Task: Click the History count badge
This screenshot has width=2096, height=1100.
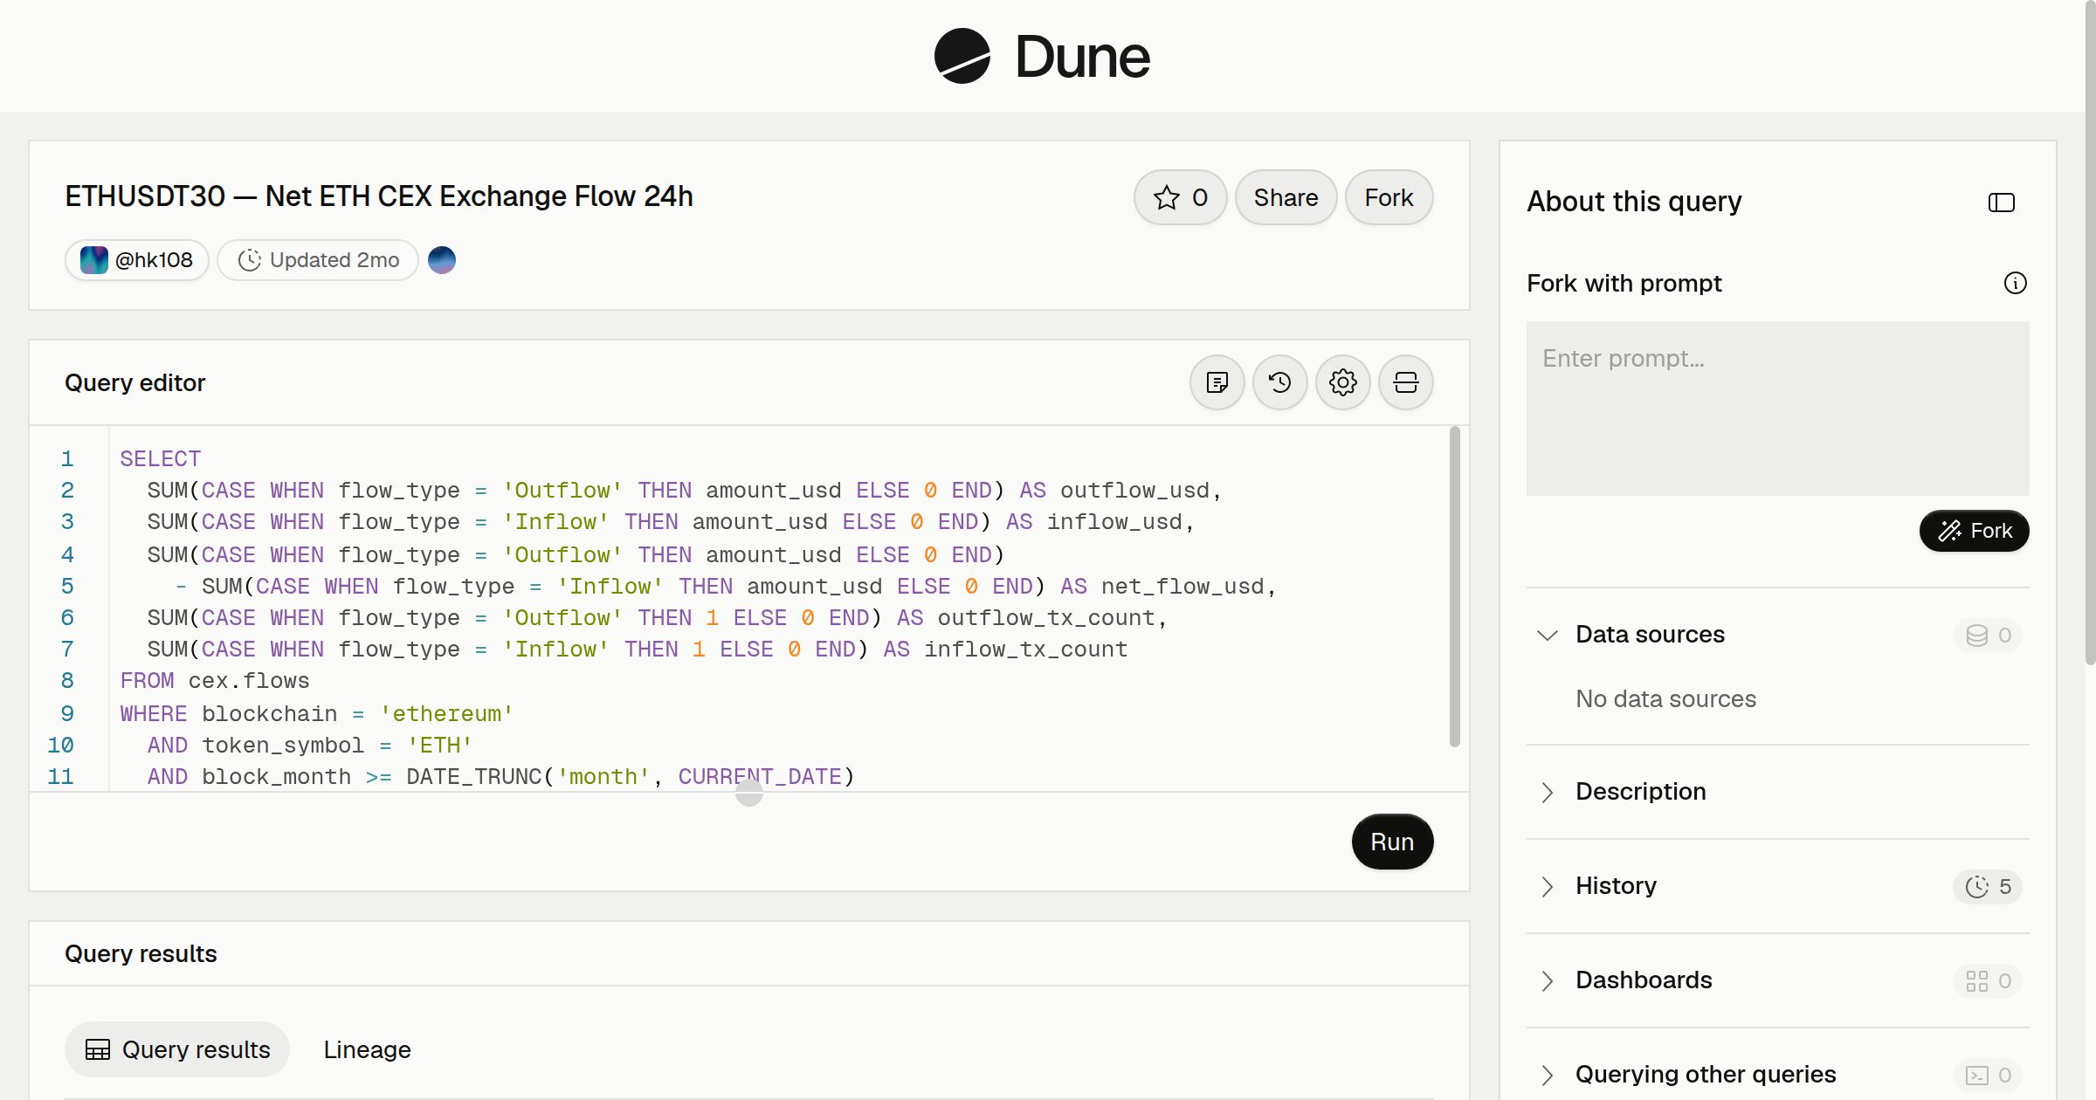Action: [1988, 886]
